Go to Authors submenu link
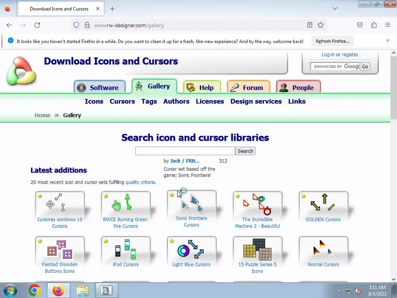Screen dimensions: 397x298 click(176, 101)
